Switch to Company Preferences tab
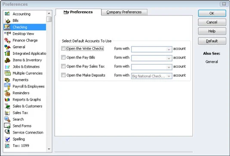 click(124, 12)
